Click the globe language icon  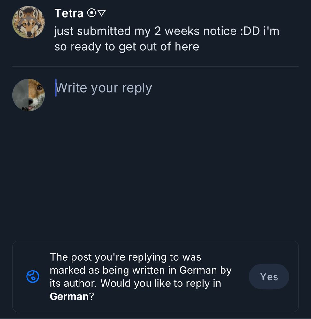point(33,277)
